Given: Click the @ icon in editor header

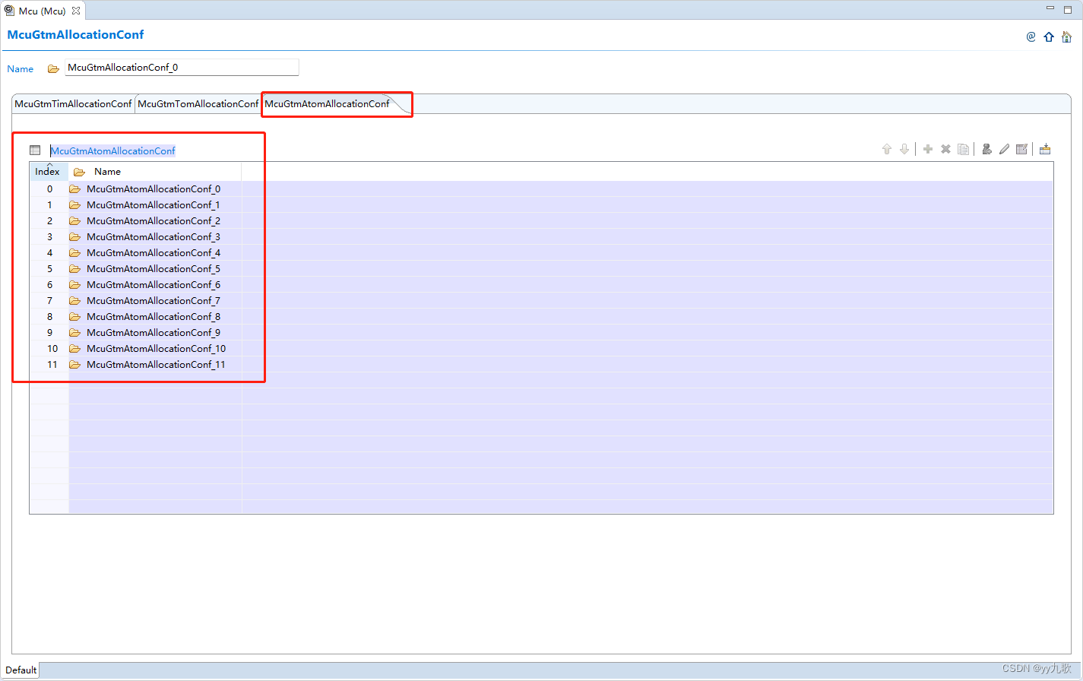Looking at the screenshot, I should click(x=1031, y=36).
